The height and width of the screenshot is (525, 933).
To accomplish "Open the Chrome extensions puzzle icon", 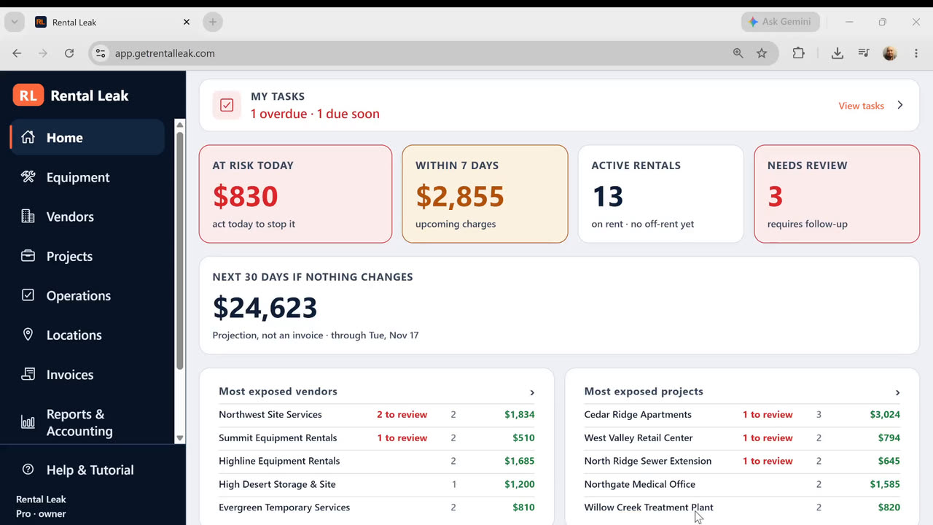I will (x=799, y=53).
